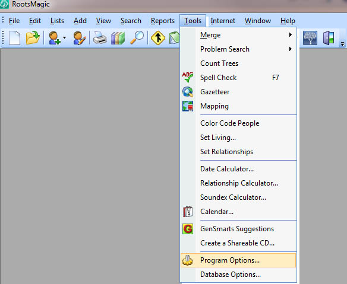Screen dimensions: 347x284
Task: Open Relationship Calculator...
Action: point(238,183)
